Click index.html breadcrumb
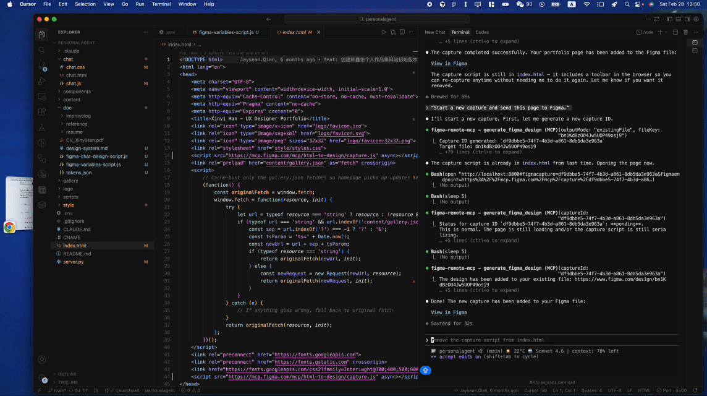 pos(179,45)
